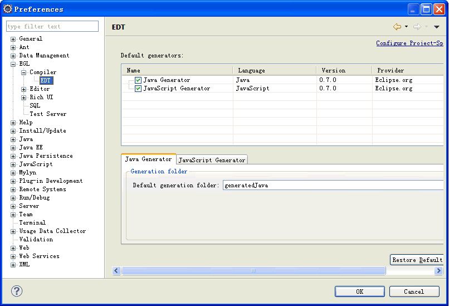The image size is (449, 306).
Task: Select the Test Server tree item
Action: (48, 114)
